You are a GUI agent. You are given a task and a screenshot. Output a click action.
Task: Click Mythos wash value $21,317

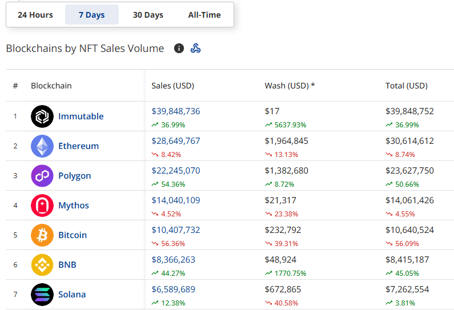click(x=280, y=200)
